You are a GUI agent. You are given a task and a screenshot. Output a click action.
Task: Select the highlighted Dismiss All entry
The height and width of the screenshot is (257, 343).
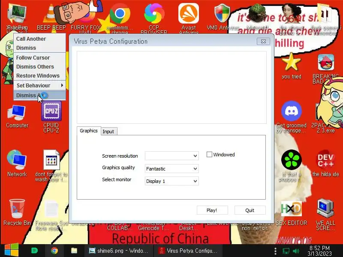(39, 96)
